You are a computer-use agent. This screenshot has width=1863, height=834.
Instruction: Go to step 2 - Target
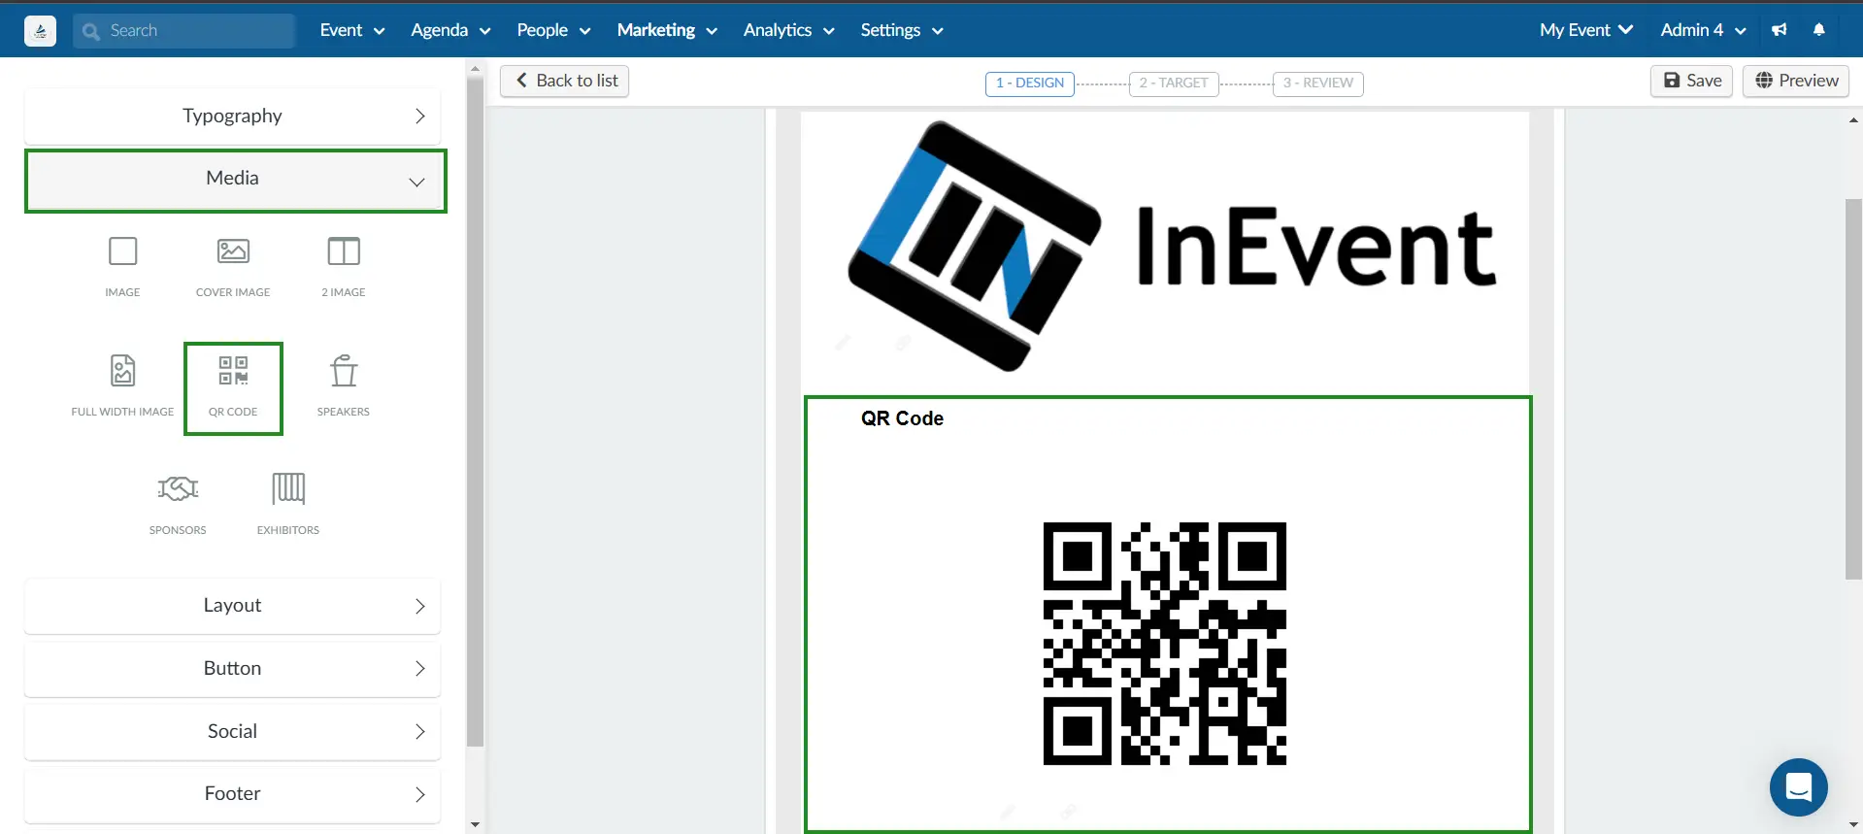coord(1174,83)
